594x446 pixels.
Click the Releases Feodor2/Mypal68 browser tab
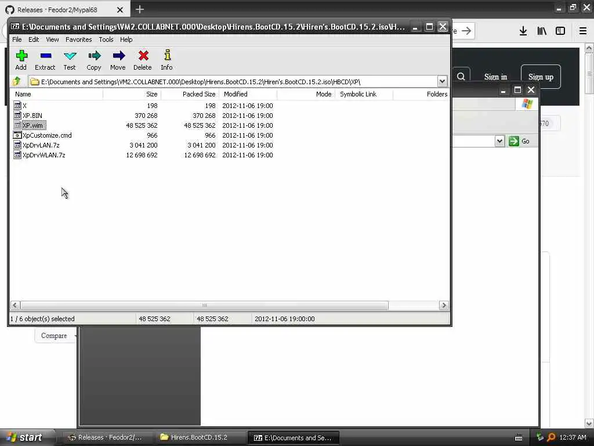pos(65,10)
